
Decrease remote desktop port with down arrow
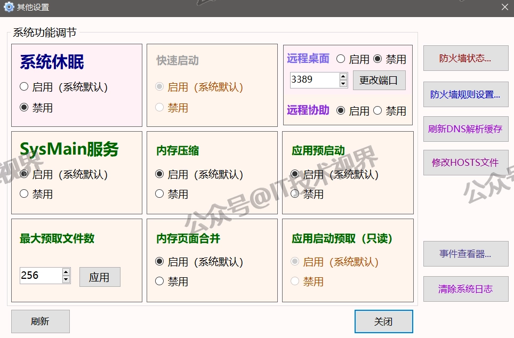[343, 84]
